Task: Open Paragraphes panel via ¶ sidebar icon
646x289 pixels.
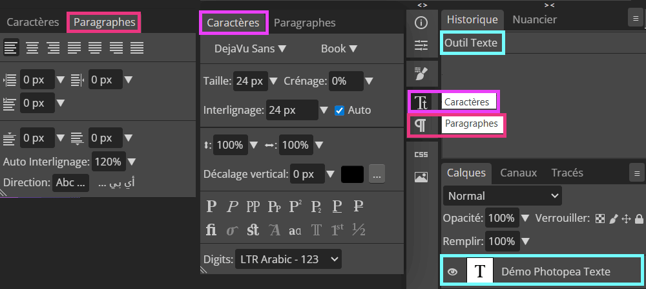Action: tap(421, 125)
